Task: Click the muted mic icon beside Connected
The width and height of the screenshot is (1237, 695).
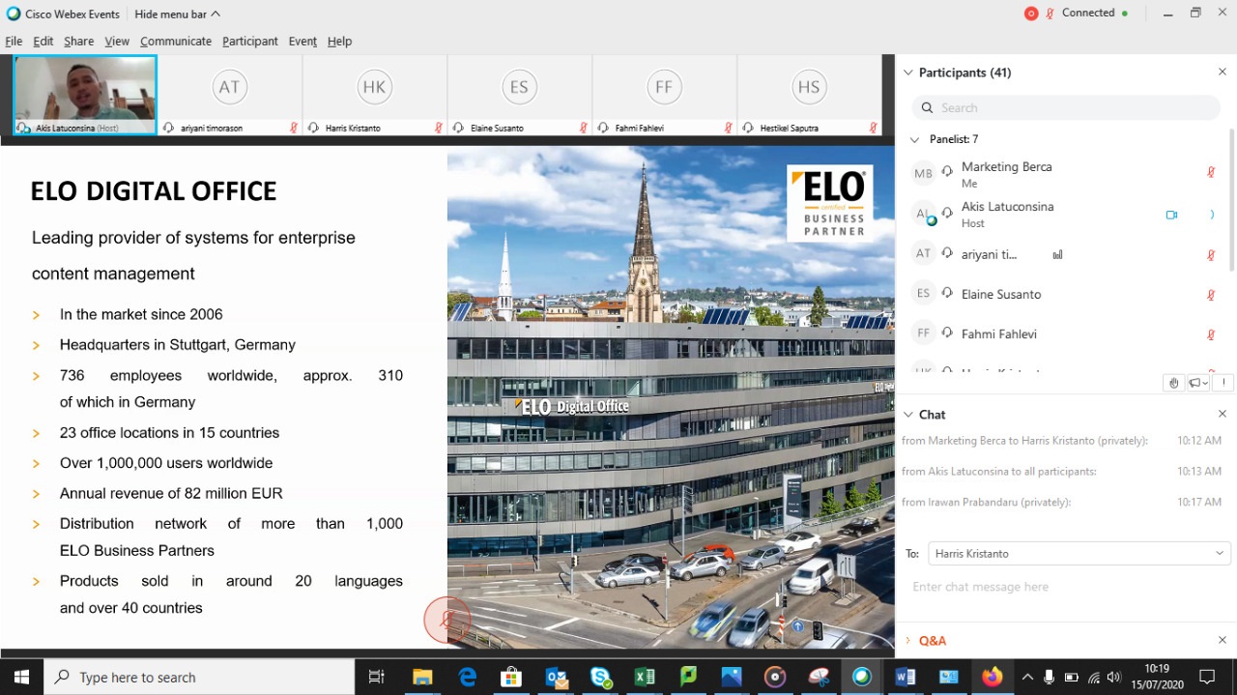Action: click(1050, 14)
